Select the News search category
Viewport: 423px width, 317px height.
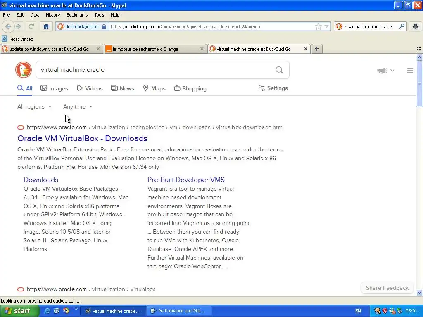pyautogui.click(x=122, y=88)
